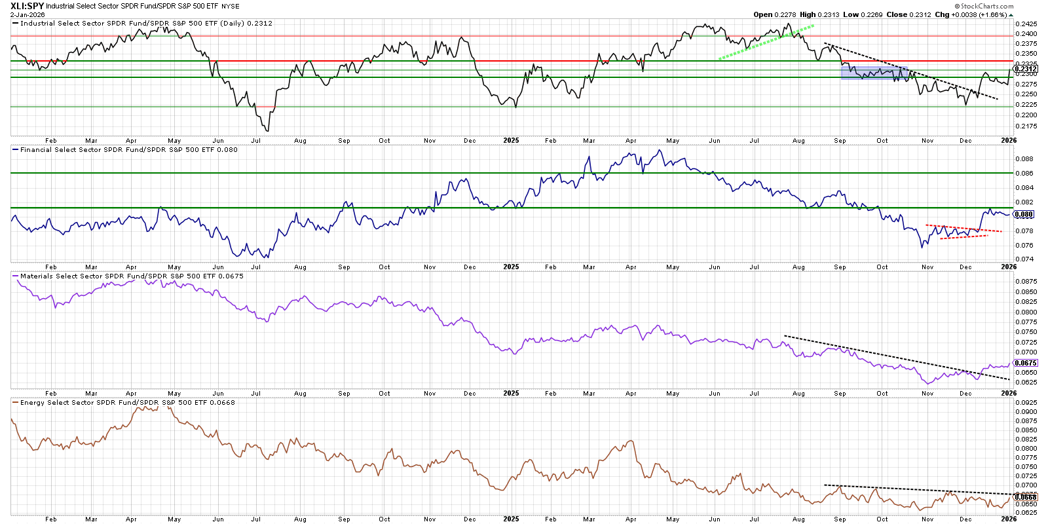This screenshot has width=1048, height=524.
Task: Click the 0.088 axis value in Financial panel
Action: point(1024,159)
